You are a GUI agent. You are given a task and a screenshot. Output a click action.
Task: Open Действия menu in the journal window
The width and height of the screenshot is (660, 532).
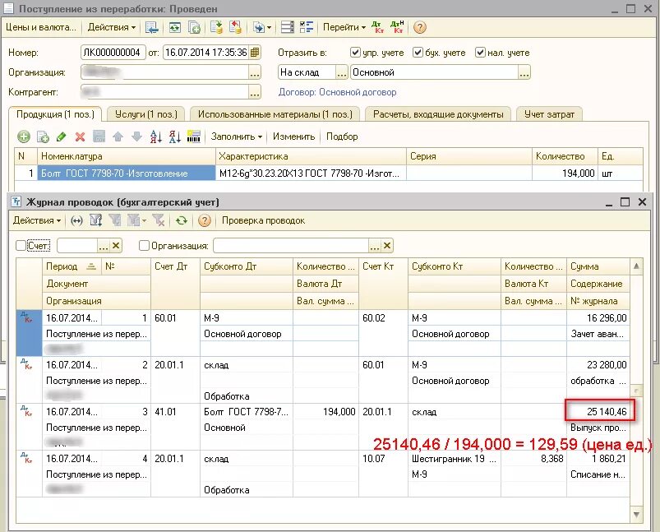pyautogui.click(x=37, y=220)
